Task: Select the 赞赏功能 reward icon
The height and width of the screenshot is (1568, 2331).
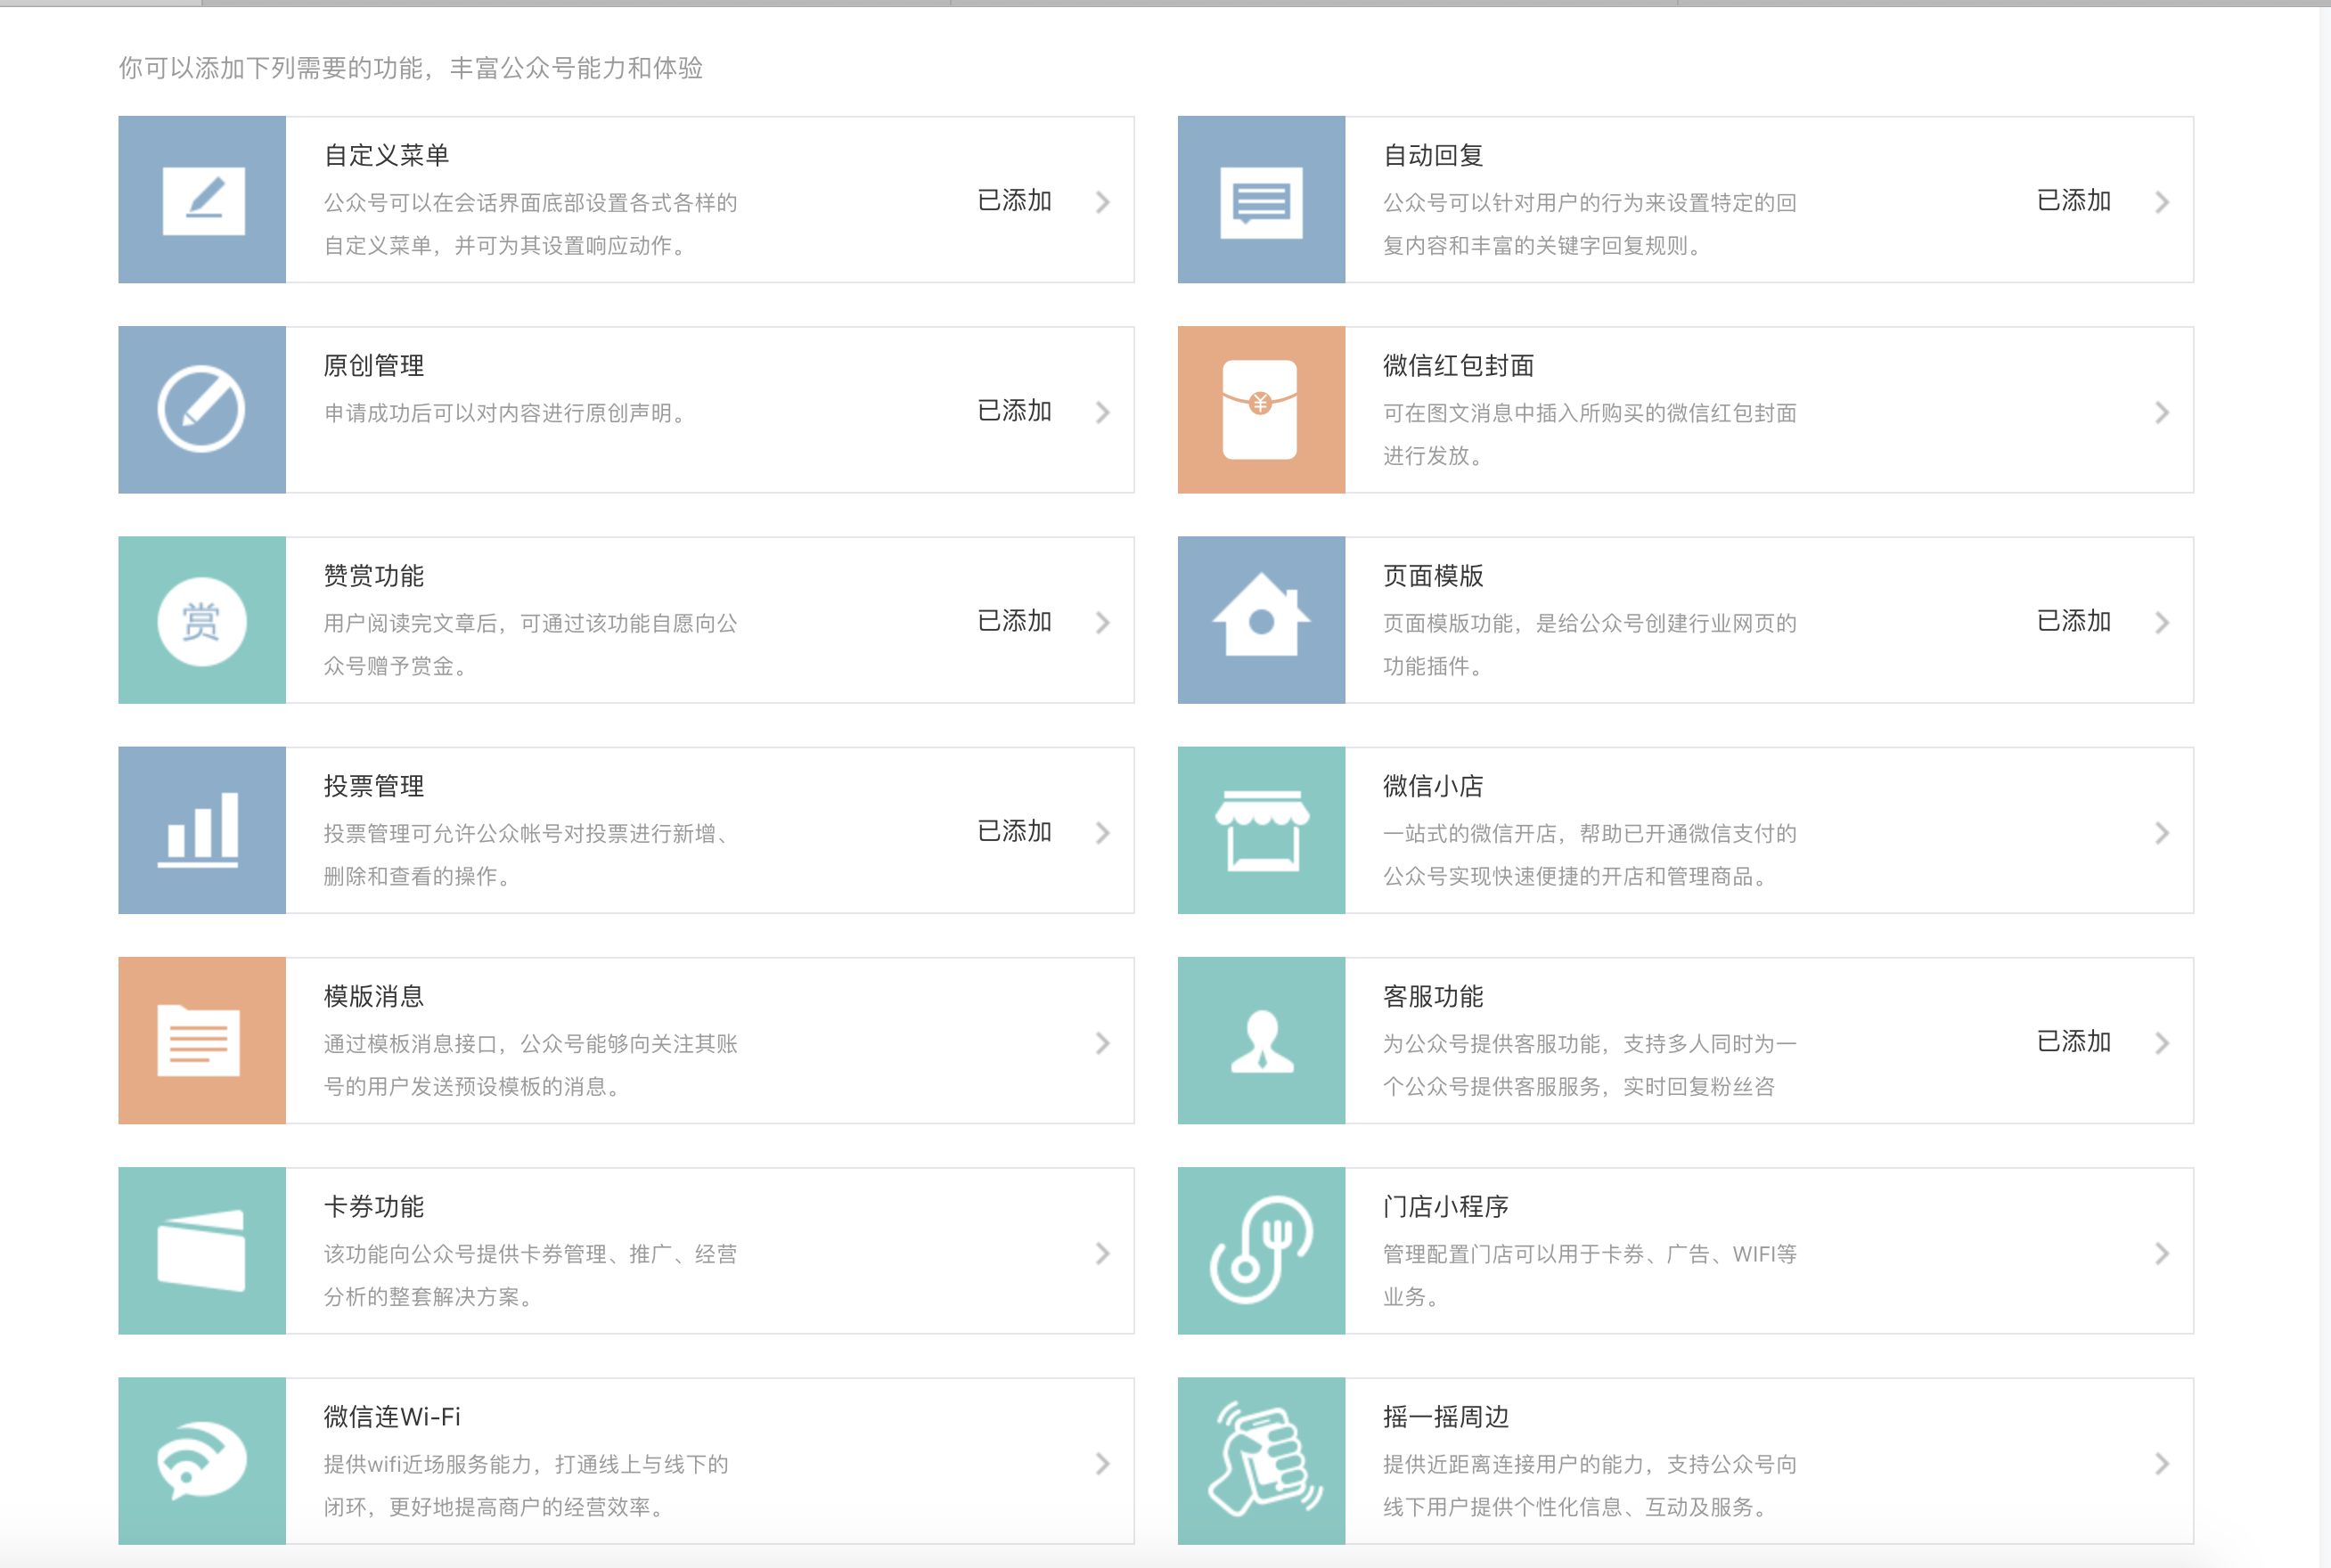Action: [x=203, y=620]
